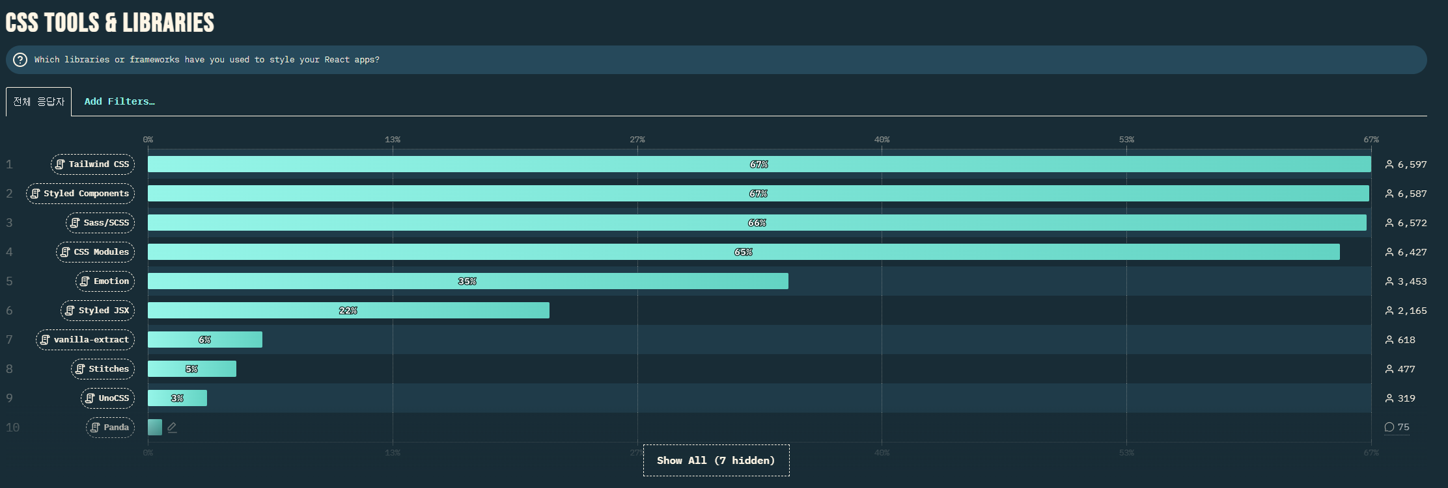
Task: Click the Tailwind CSS library icon
Action: tap(60, 164)
